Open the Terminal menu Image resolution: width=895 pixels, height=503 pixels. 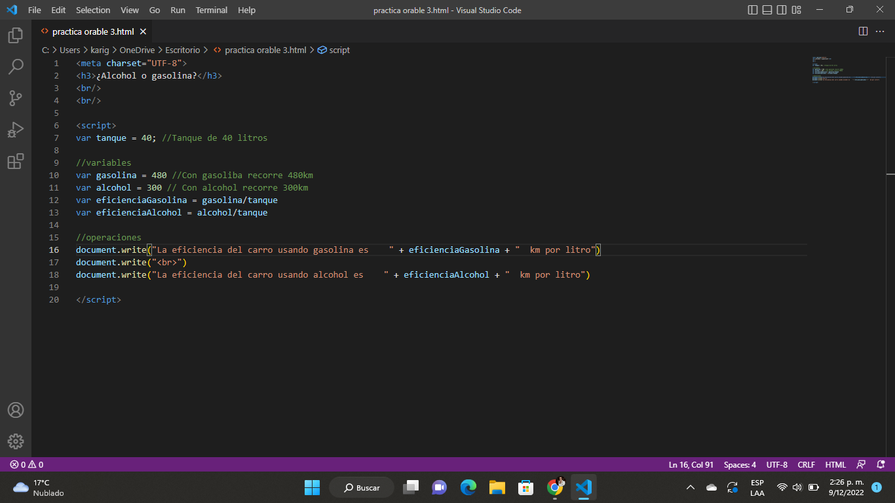212,10
